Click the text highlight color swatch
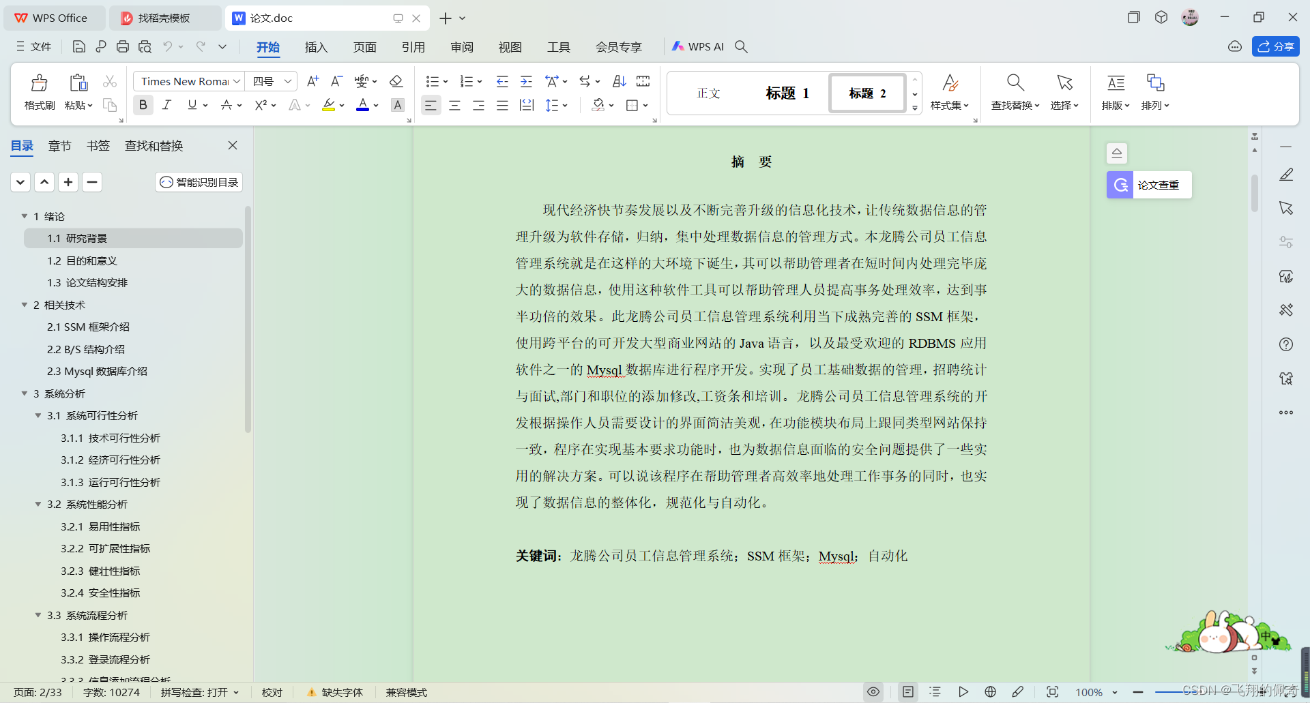This screenshot has height=703, width=1310. pos(328,105)
